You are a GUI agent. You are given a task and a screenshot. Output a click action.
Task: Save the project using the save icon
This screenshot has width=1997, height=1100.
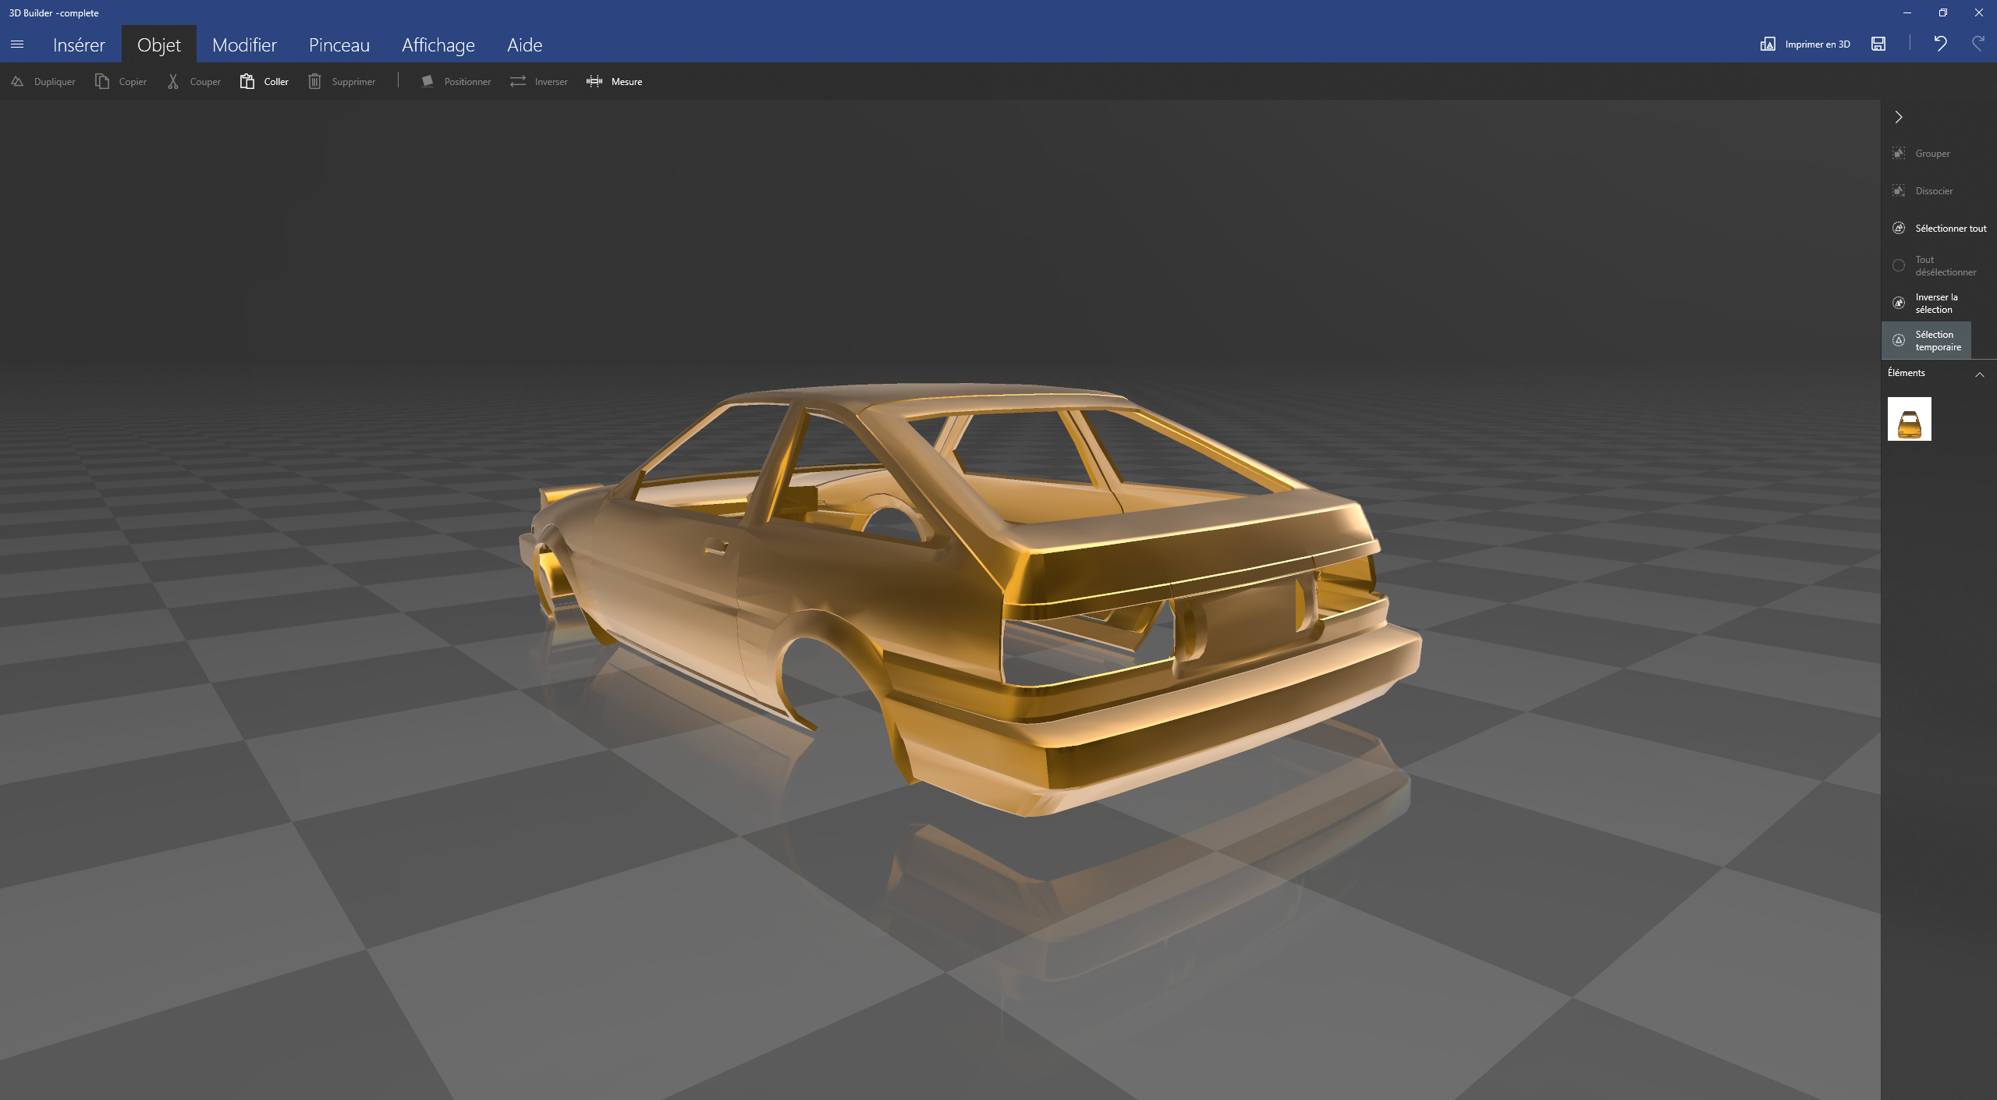pos(1877,44)
